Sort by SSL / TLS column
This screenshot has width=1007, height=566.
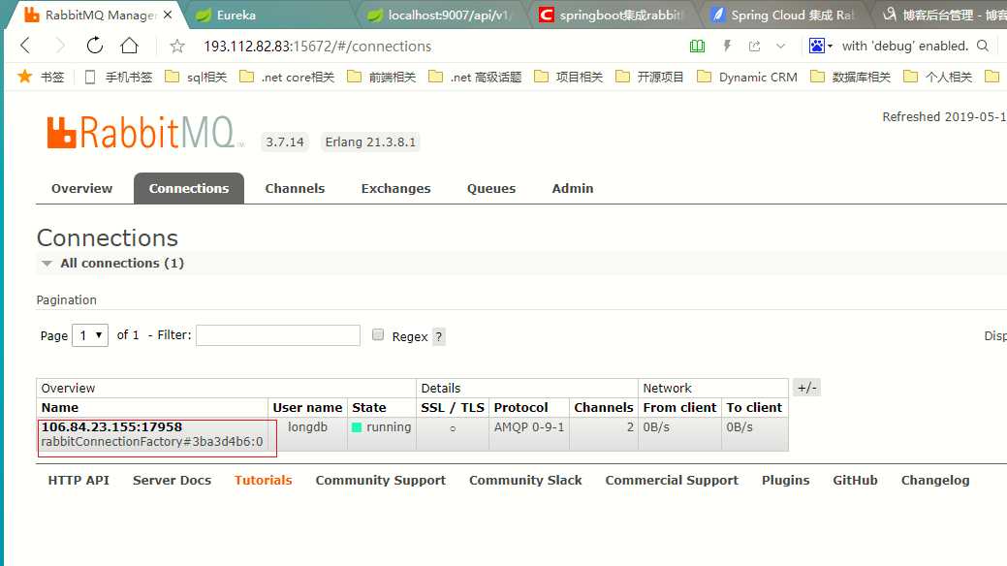click(452, 407)
